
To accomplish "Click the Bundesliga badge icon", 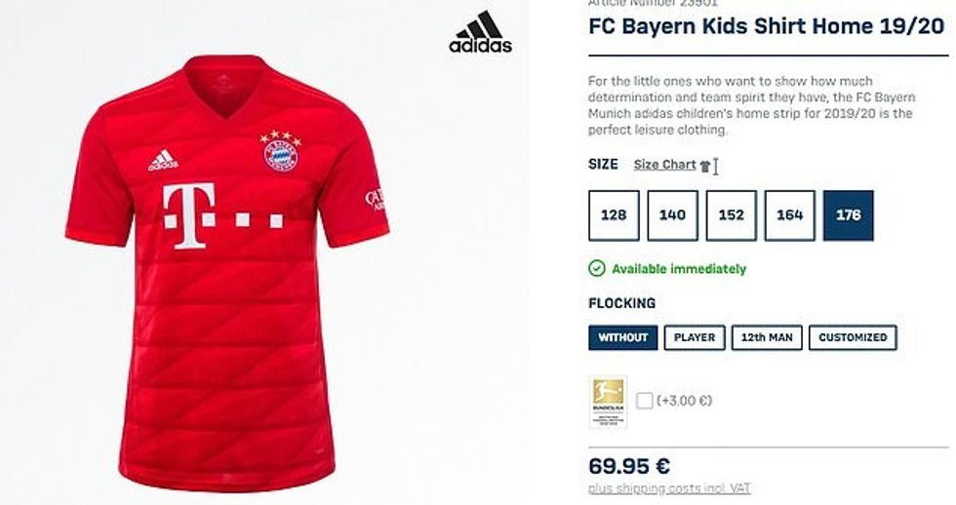I will pos(608,401).
